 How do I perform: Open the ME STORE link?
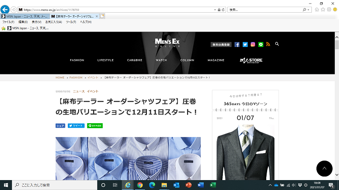[251, 60]
